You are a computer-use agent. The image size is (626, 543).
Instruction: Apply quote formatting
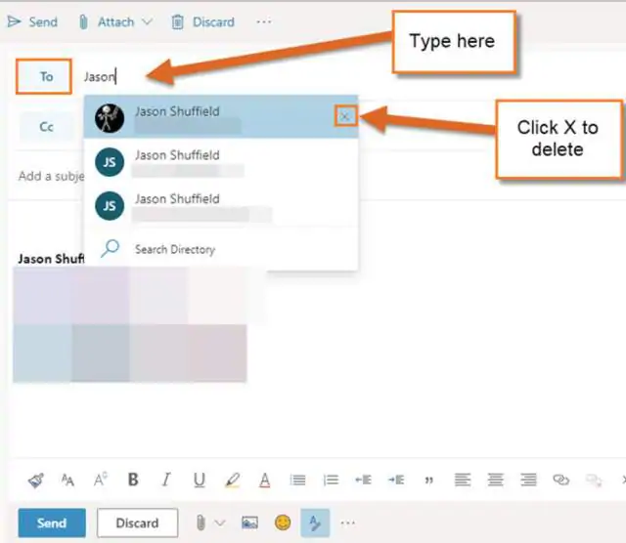pyautogui.click(x=429, y=480)
